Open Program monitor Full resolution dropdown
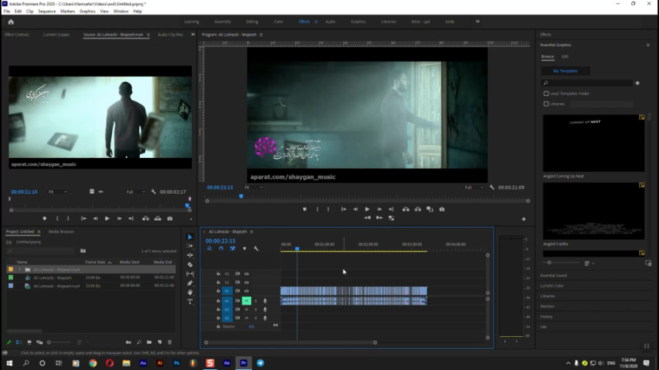The height and width of the screenshot is (370, 659). [x=474, y=187]
